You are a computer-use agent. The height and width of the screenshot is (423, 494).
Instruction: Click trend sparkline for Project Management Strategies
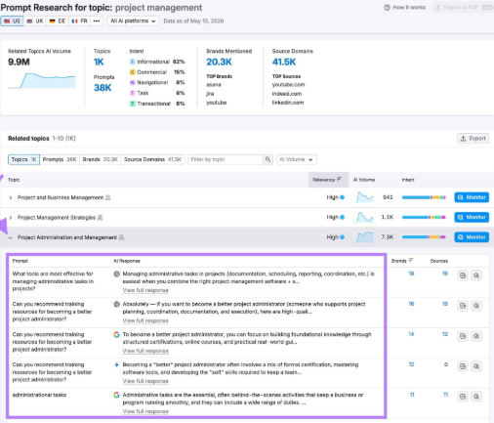point(364,217)
